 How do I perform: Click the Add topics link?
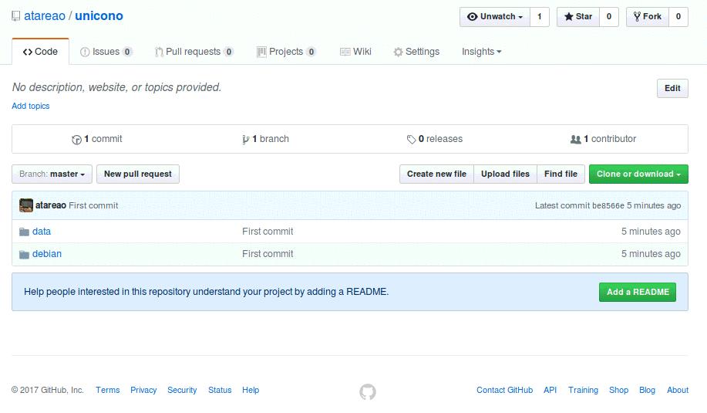coord(31,106)
